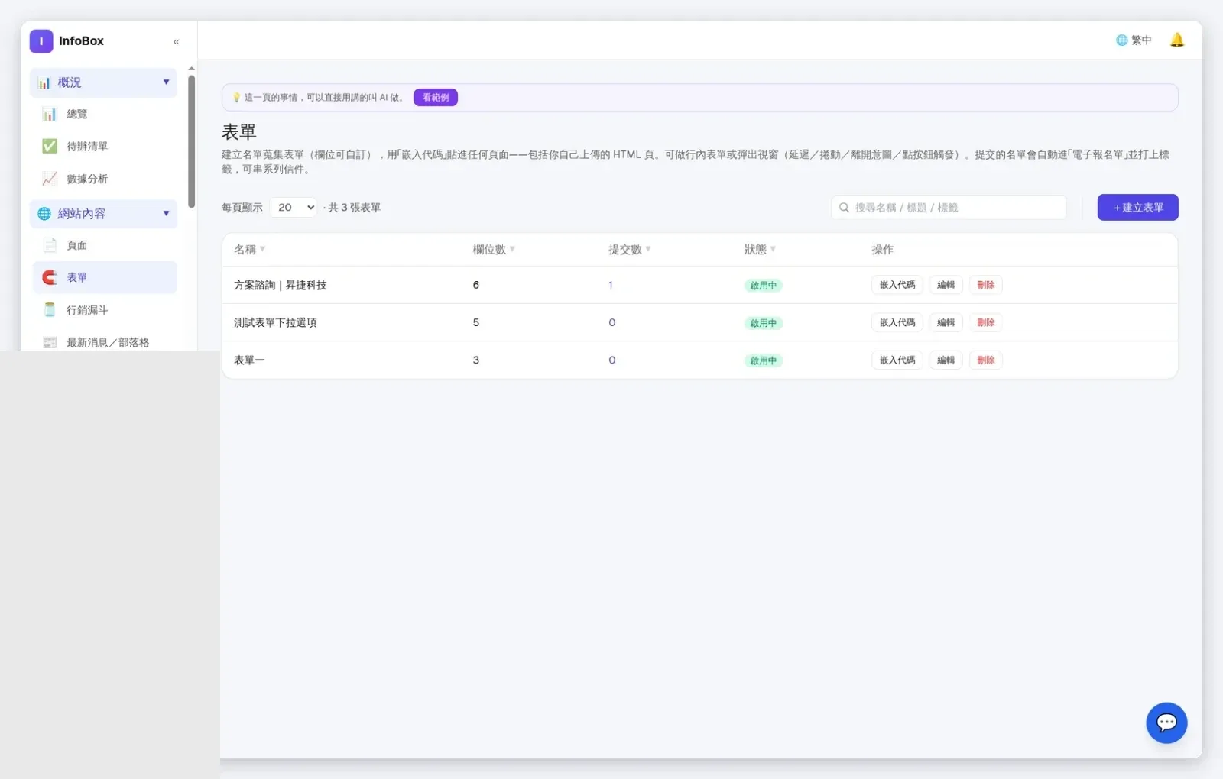Sort by 狀態 column

coord(760,250)
